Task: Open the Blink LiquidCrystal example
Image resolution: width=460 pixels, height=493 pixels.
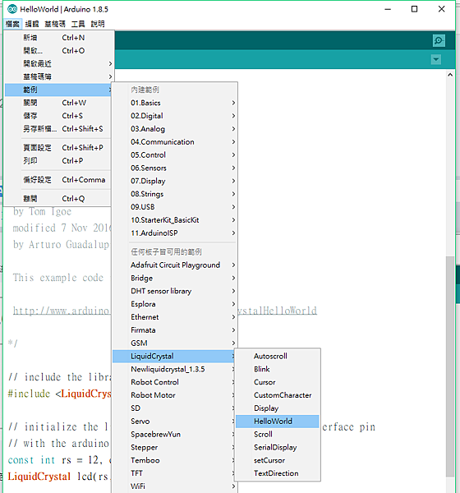Action: [278, 369]
